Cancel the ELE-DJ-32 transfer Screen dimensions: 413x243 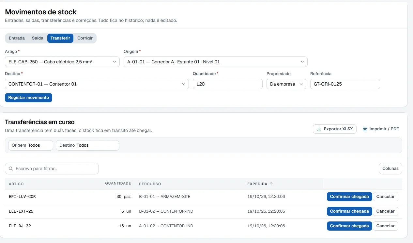pos(386,226)
